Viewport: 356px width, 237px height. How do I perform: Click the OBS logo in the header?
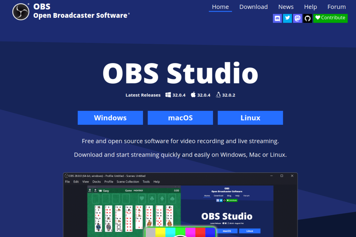pos(21,11)
